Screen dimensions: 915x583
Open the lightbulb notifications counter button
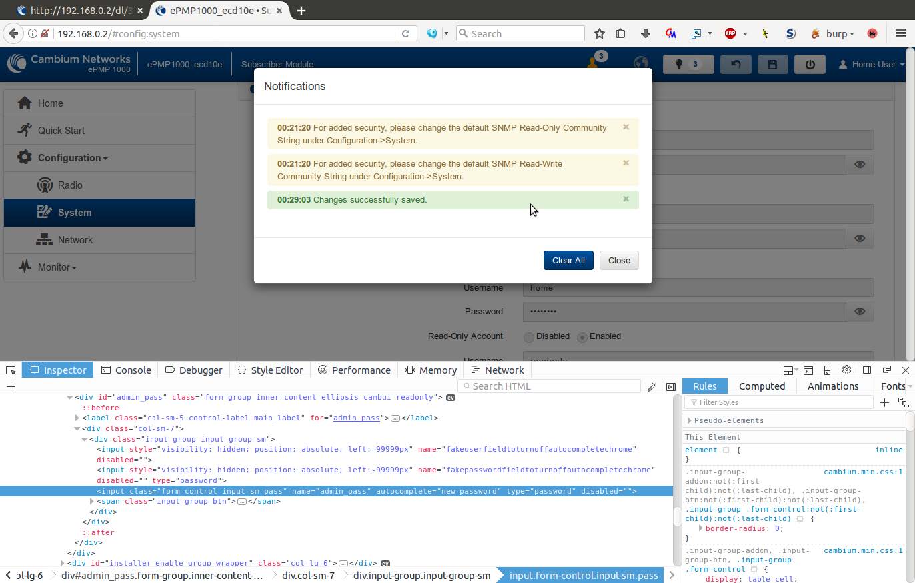(688, 65)
